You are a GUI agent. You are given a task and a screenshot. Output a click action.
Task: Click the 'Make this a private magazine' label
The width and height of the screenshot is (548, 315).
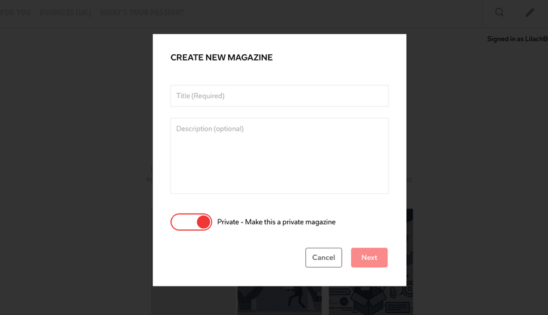pos(290,222)
